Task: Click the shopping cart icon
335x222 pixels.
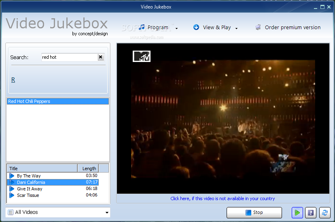Action: click(258, 27)
